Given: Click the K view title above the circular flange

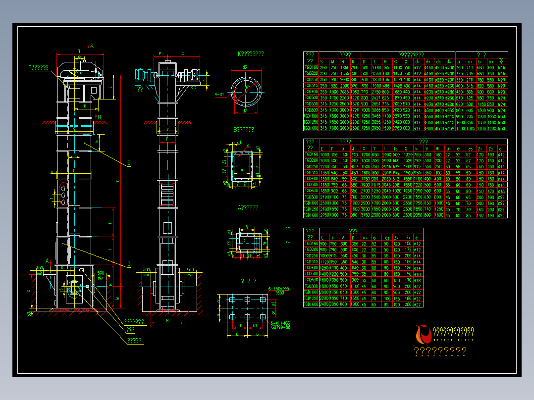Looking at the screenshot, I should [251, 54].
